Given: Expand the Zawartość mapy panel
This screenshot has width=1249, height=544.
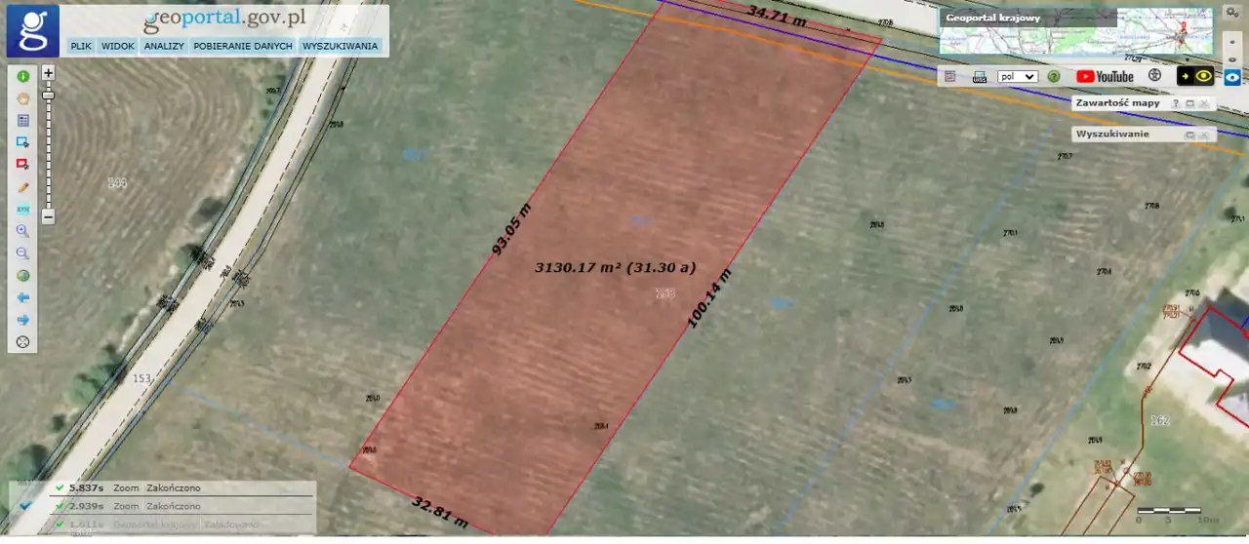Looking at the screenshot, I should point(1189,103).
